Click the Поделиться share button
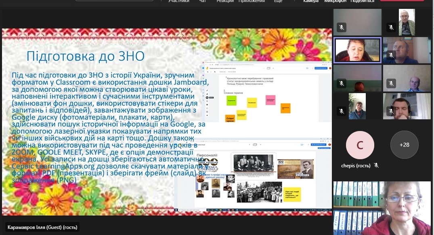Screen dimensions: 434x235 pos(363,1)
